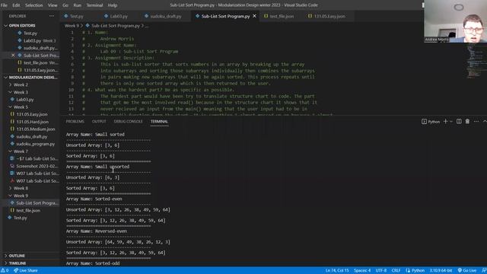Expand the Outline section

[17, 256]
